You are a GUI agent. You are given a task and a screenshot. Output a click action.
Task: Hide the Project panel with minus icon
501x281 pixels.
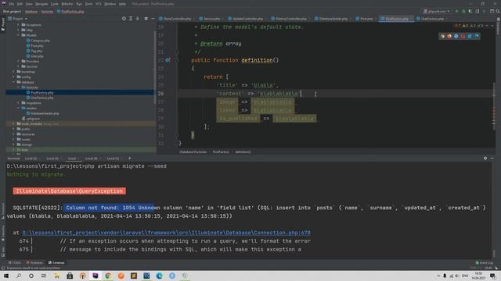coord(153,19)
